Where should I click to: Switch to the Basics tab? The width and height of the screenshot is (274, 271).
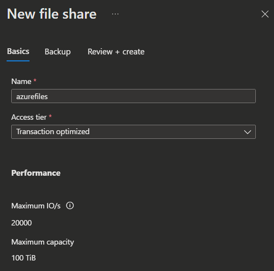pyautogui.click(x=18, y=51)
